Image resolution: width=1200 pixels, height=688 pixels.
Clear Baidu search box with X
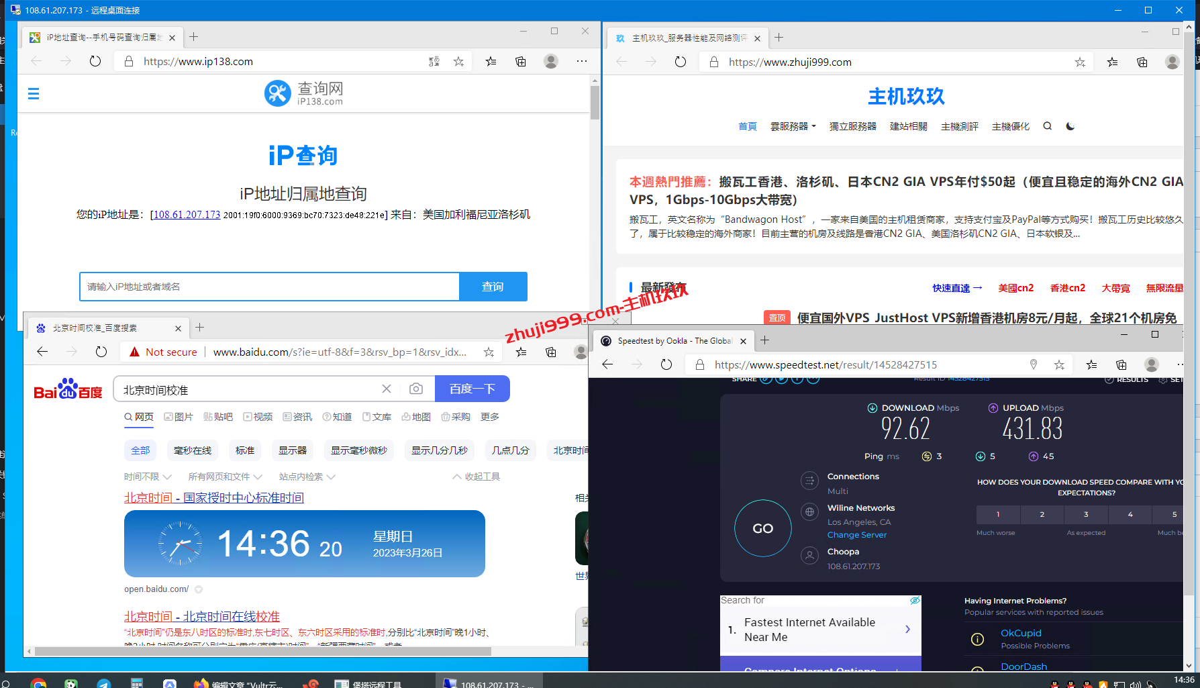[x=387, y=389]
